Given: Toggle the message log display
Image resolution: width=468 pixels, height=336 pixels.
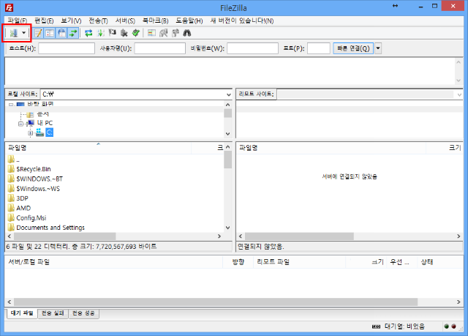Looking at the screenshot, I should [38, 33].
